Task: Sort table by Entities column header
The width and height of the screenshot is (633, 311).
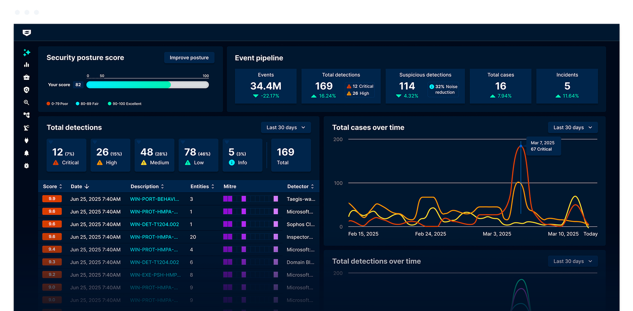Action: click(x=202, y=186)
